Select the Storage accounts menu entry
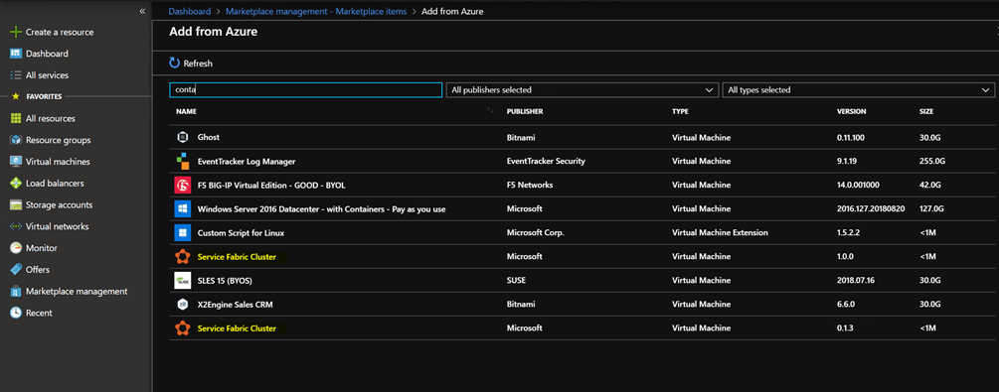 [60, 204]
